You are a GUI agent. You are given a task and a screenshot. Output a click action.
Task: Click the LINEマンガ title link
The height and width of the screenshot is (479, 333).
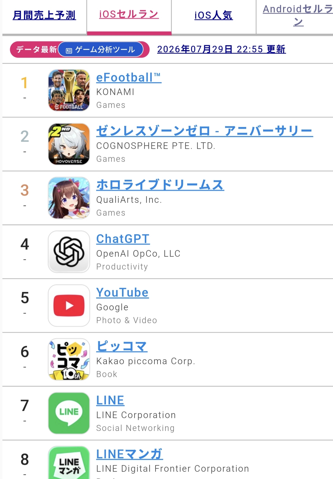pos(130,454)
